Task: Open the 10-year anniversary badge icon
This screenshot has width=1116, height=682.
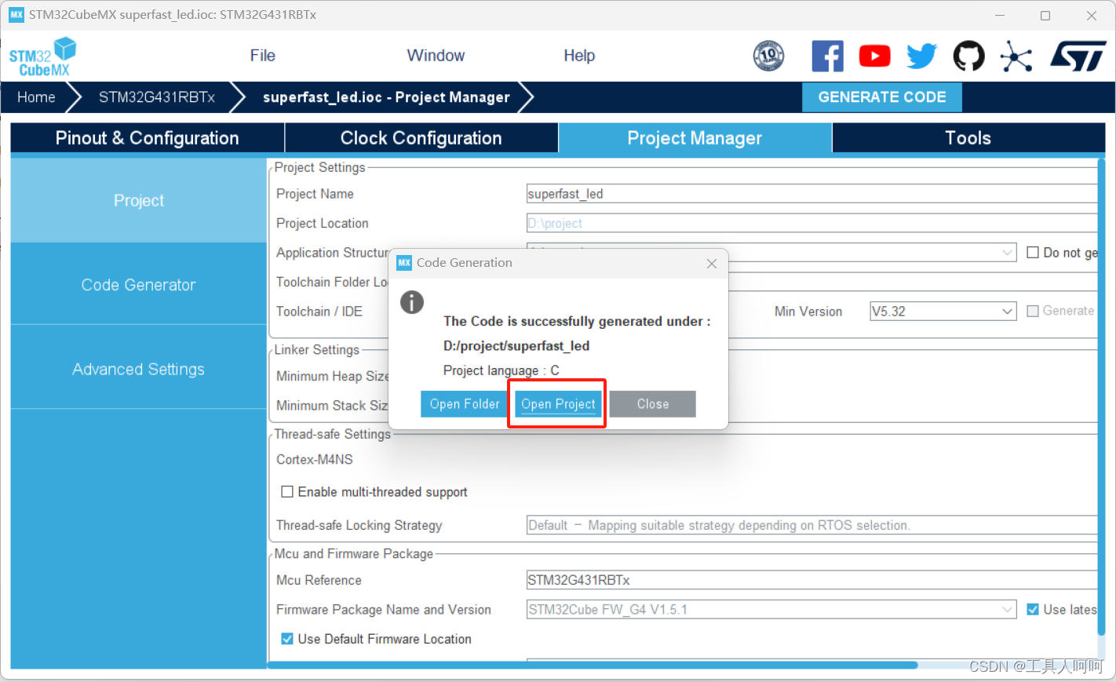Action: (x=768, y=56)
